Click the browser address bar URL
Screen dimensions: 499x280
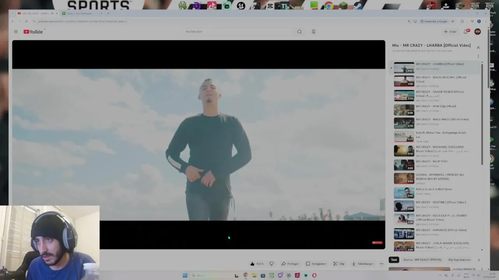click(83, 21)
